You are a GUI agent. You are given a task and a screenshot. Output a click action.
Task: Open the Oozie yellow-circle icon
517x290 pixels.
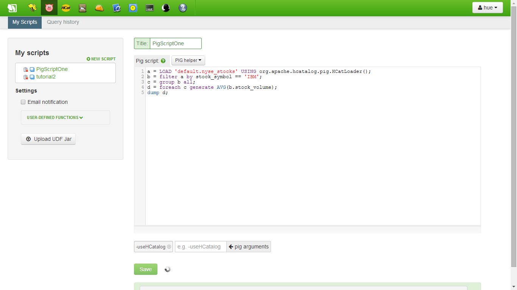133,8
